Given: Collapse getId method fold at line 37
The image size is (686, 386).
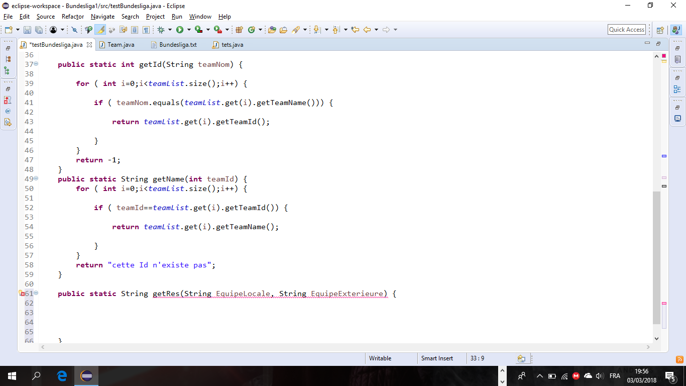Looking at the screenshot, I should click(x=36, y=64).
